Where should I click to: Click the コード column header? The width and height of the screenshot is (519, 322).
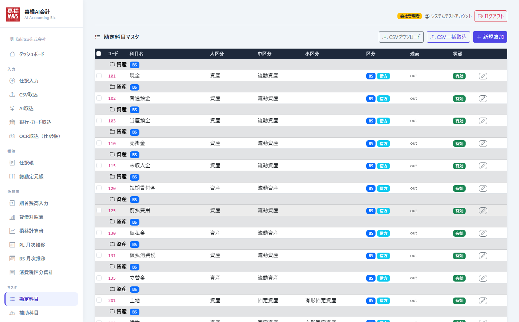pyautogui.click(x=113, y=54)
